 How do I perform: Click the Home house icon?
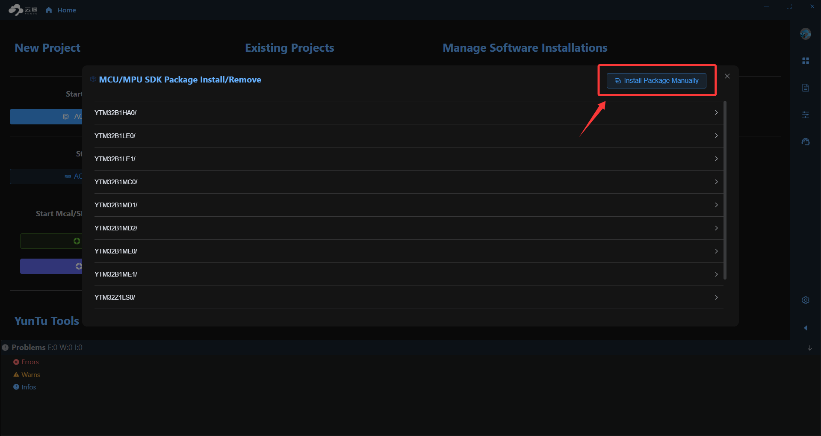pyautogui.click(x=49, y=10)
